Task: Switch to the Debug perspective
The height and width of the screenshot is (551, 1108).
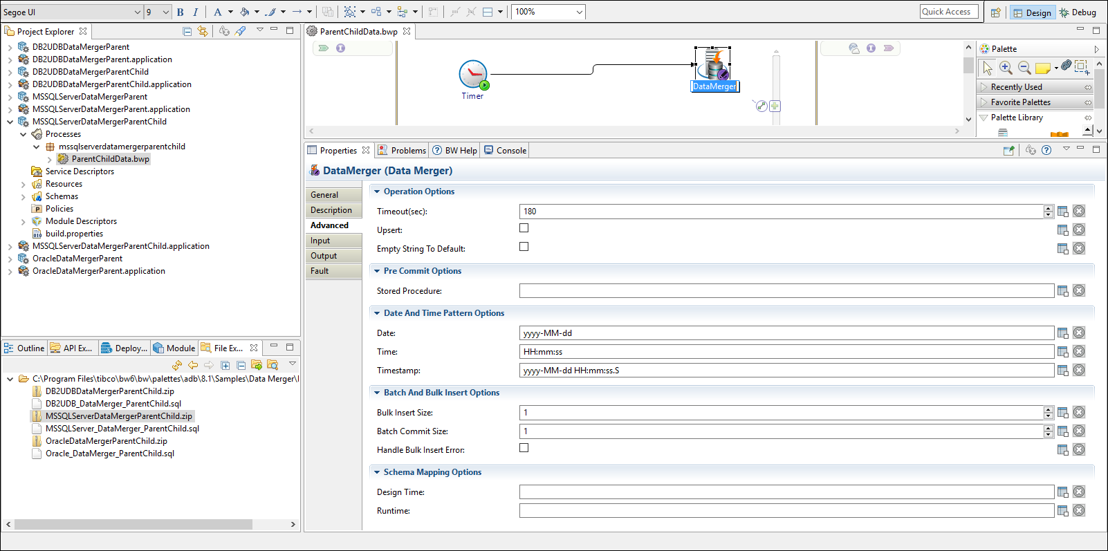Action: (1078, 12)
